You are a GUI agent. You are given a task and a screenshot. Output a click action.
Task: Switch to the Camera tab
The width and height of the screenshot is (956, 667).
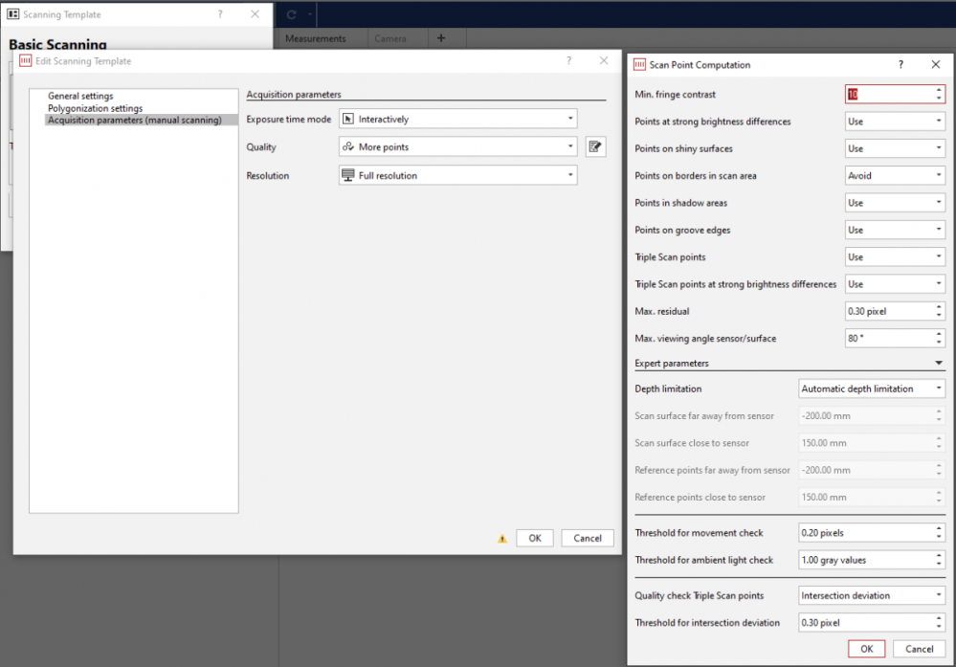pos(390,38)
